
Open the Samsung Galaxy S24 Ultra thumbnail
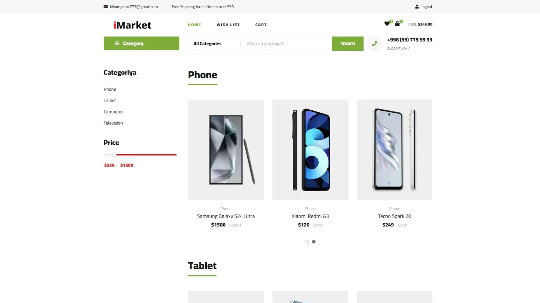coord(226,150)
